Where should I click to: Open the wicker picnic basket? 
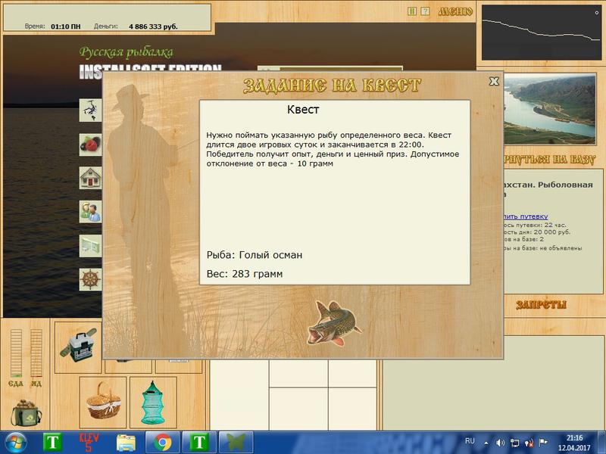(103, 402)
